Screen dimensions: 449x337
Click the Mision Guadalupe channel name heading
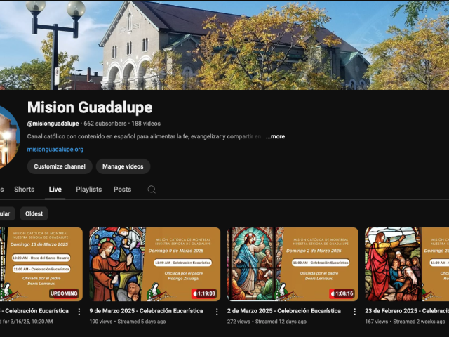90,107
